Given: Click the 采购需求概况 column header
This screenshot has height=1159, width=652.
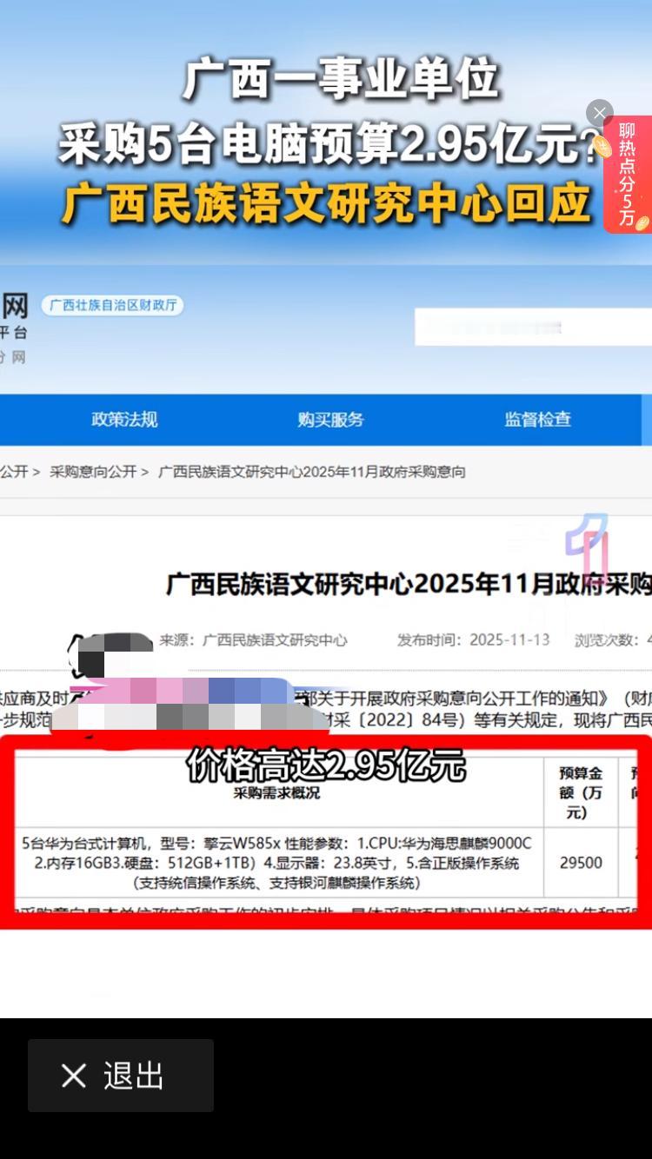Looking at the screenshot, I should (x=276, y=792).
